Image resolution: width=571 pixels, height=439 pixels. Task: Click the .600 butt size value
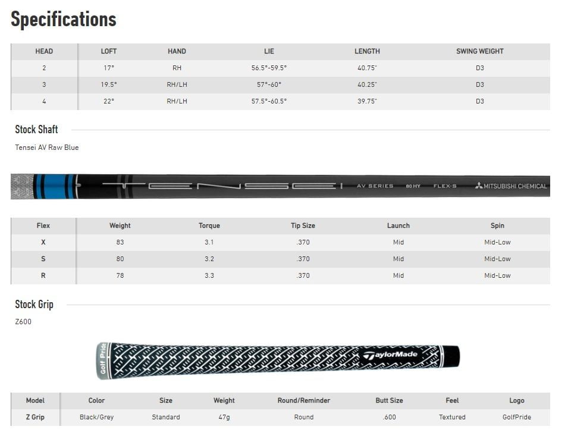pos(389,417)
